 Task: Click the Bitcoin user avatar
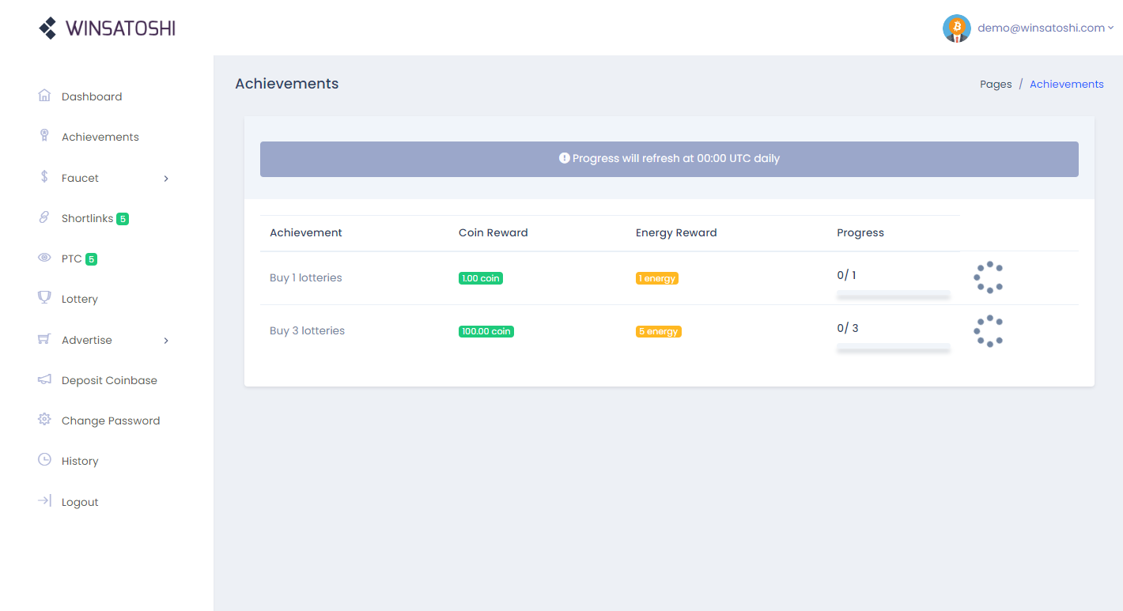[957, 28]
